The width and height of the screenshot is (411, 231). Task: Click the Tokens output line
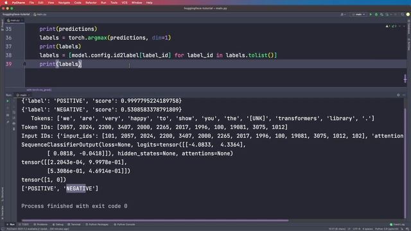point(203,118)
